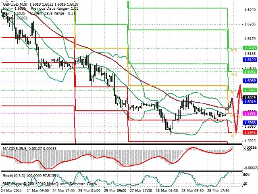The image size is (258, 194).
Task: Click the MACD(5,35,5) indicator label
Action: coord(15,148)
